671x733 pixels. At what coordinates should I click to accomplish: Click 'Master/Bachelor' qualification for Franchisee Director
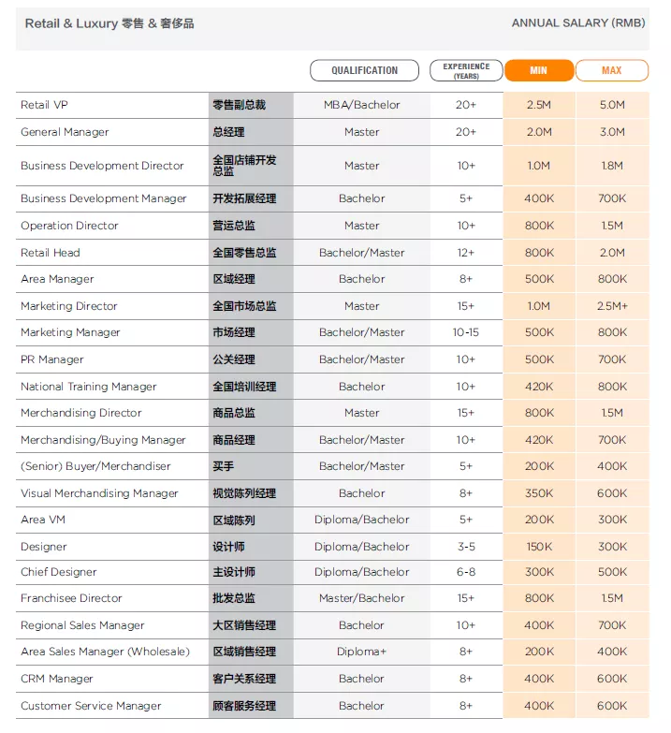coord(361,598)
